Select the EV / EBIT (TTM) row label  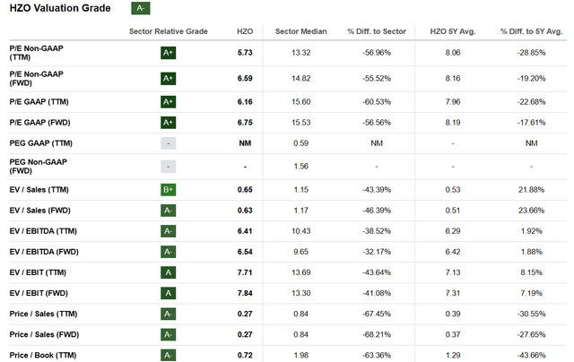(x=38, y=272)
